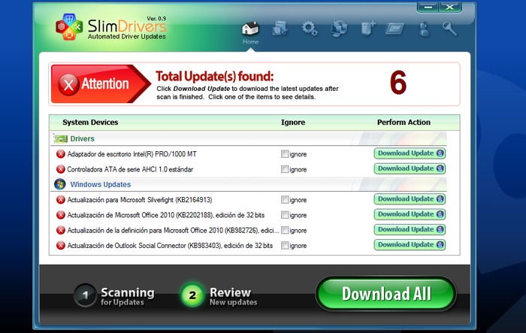Viewport: 526px width, 333px height.
Task: Click red error icon beside Intel PRO/1000 MT
Action: [61, 154]
